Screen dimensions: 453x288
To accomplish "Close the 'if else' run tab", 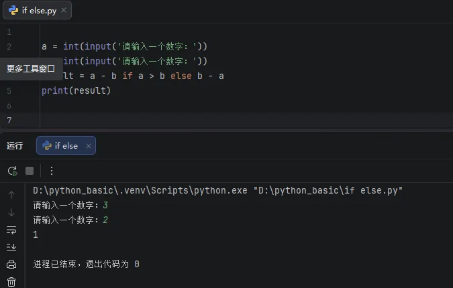I will [x=89, y=145].
